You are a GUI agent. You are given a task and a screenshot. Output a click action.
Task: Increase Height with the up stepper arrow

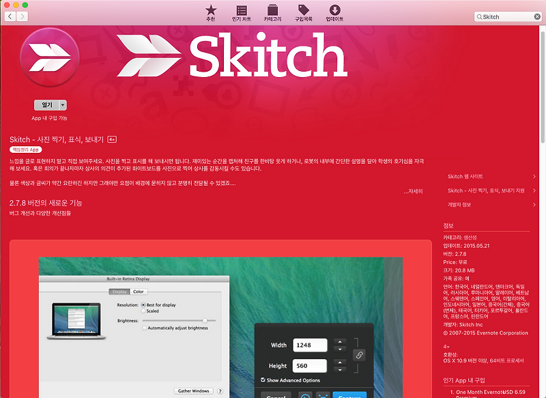click(x=340, y=362)
